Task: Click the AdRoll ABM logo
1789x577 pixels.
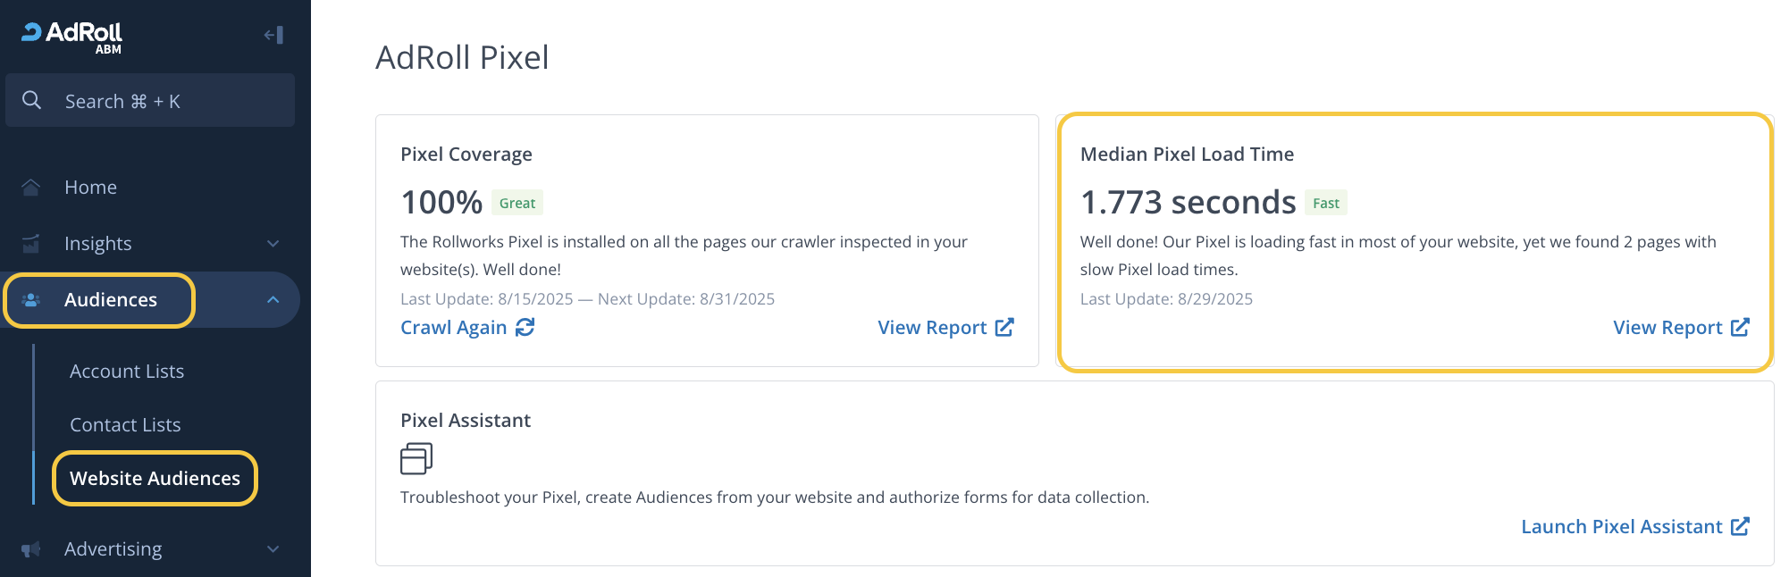Action: (x=72, y=37)
